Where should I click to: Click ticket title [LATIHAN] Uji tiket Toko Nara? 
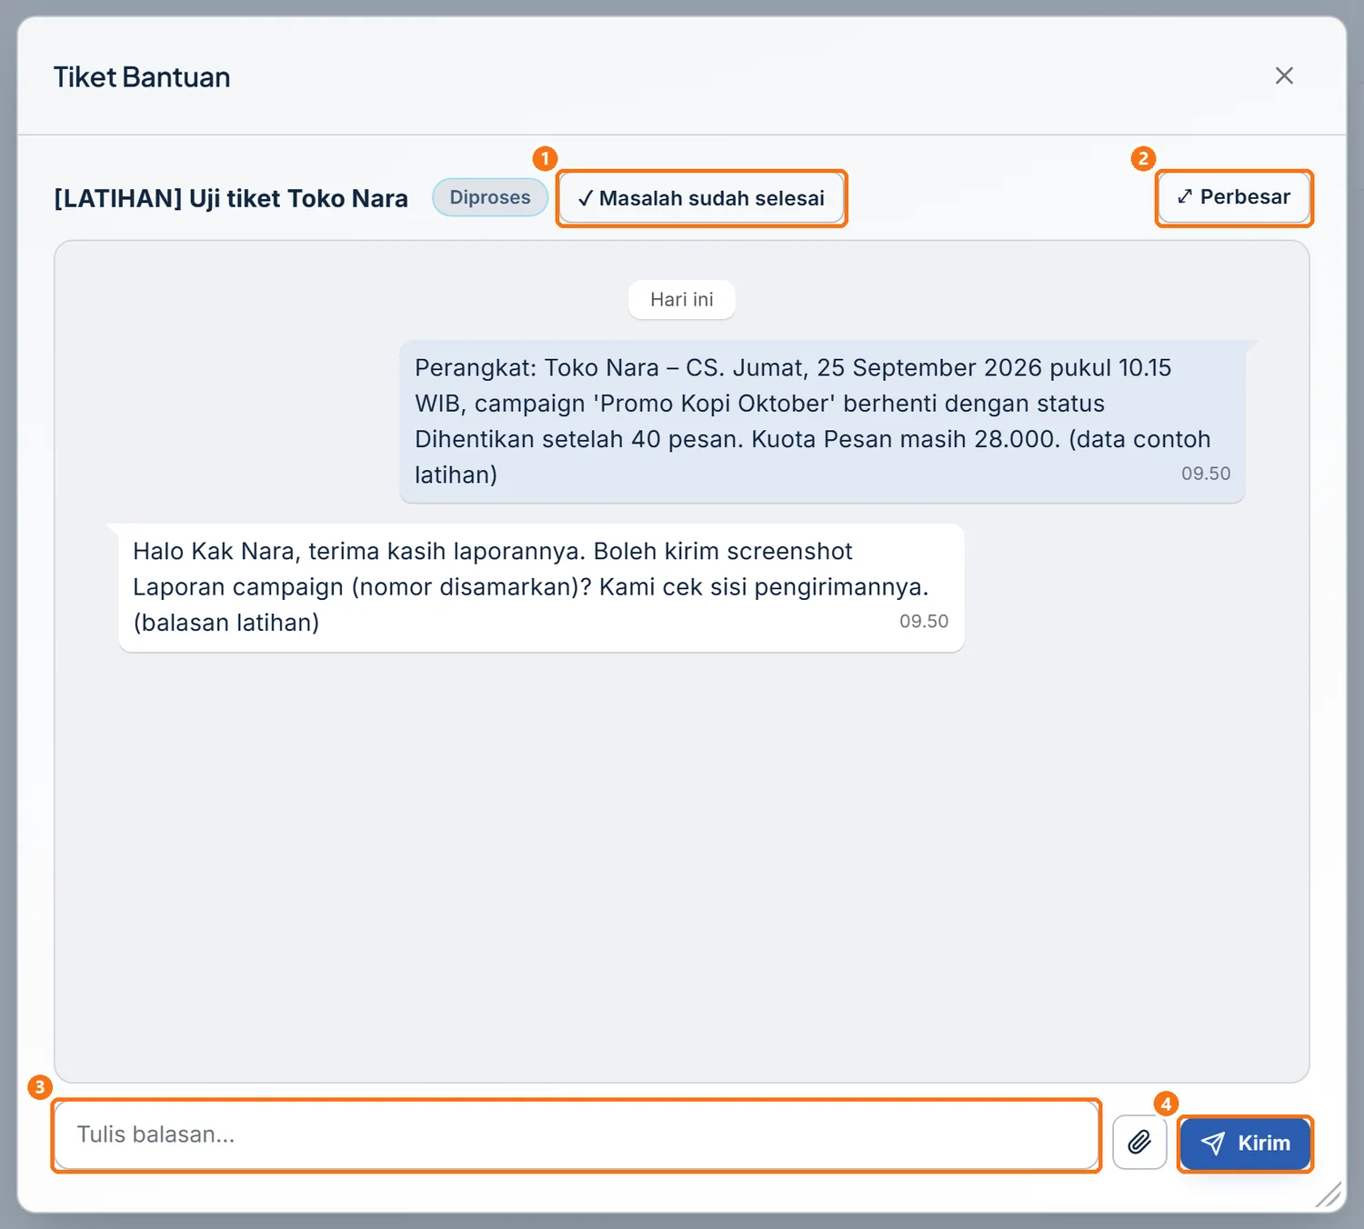click(231, 198)
